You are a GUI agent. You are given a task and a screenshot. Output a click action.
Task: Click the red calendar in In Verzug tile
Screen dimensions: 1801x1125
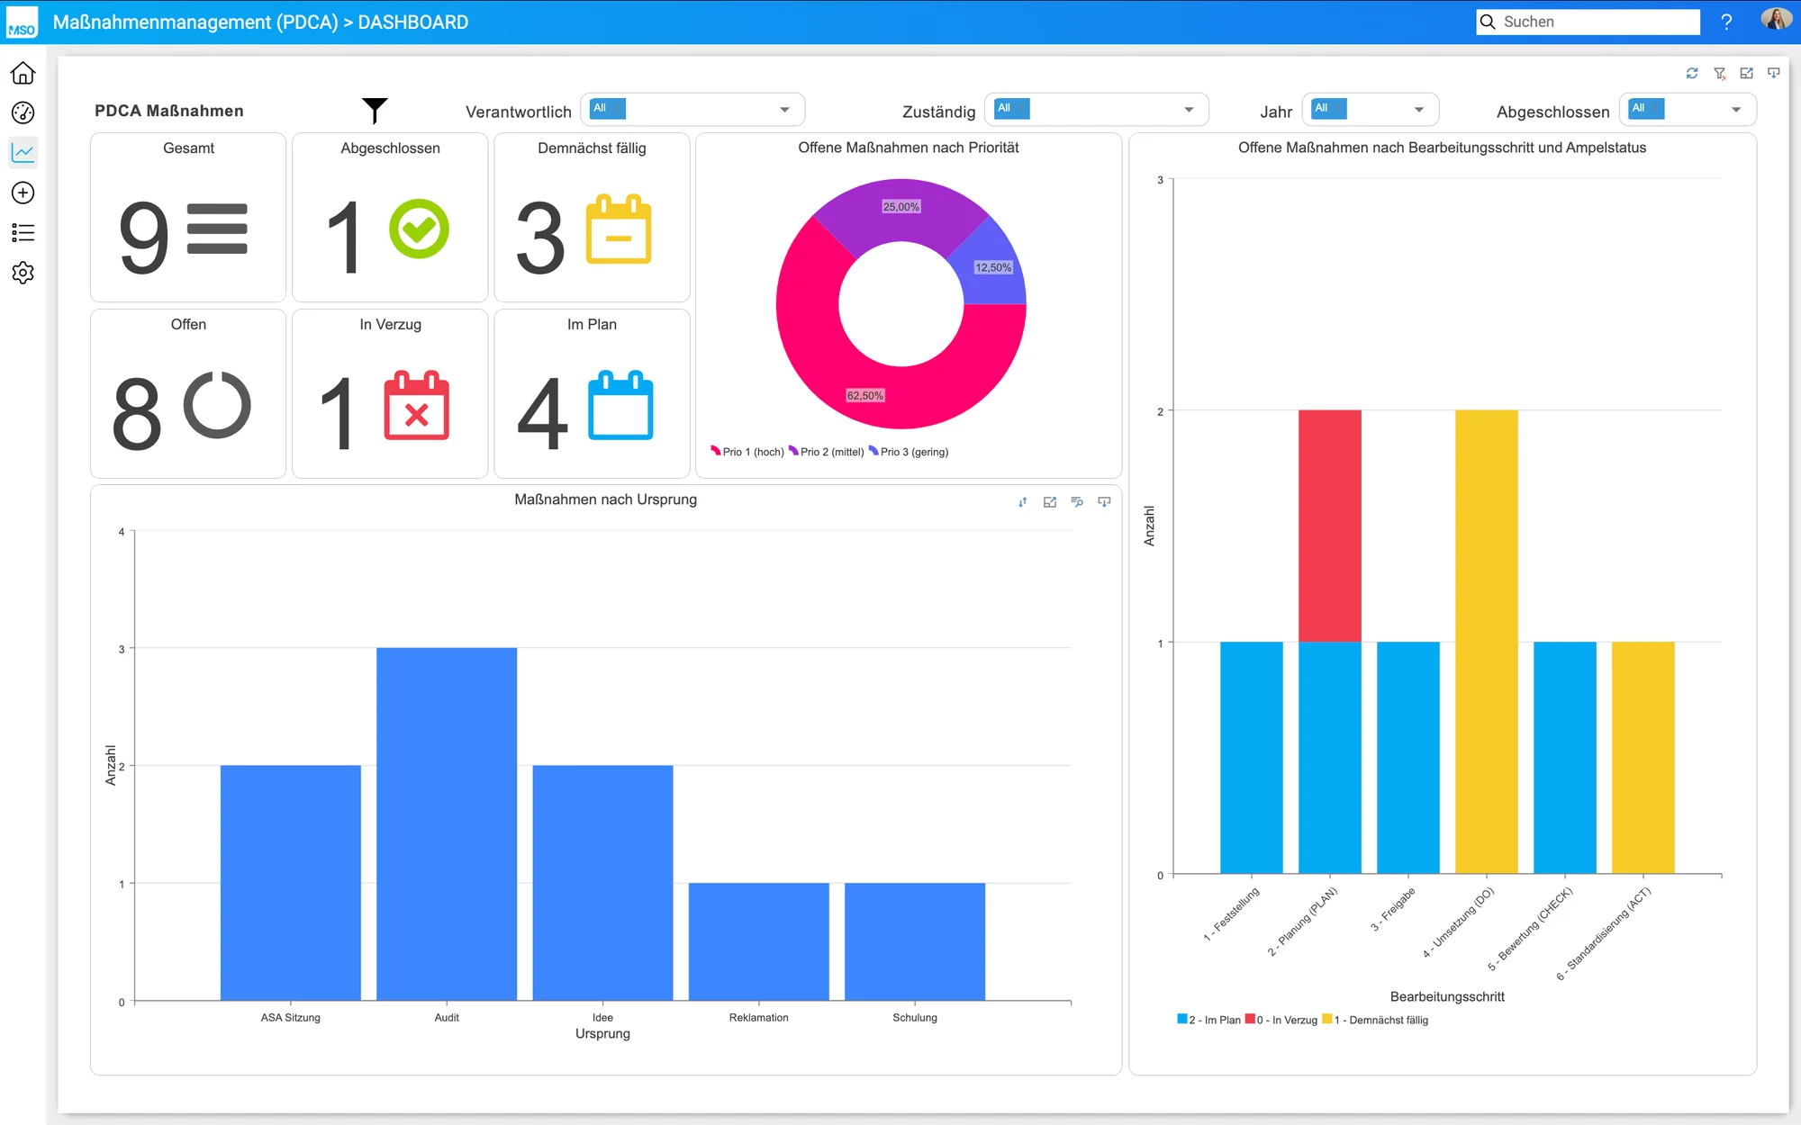tap(416, 405)
